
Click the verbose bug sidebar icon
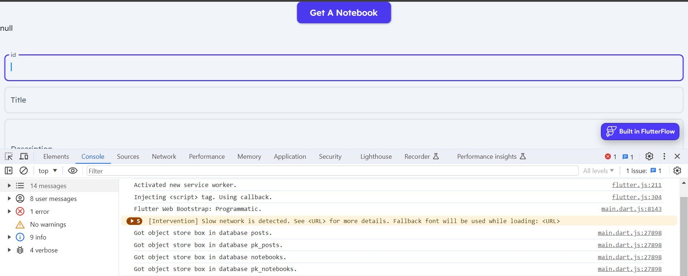pos(20,250)
